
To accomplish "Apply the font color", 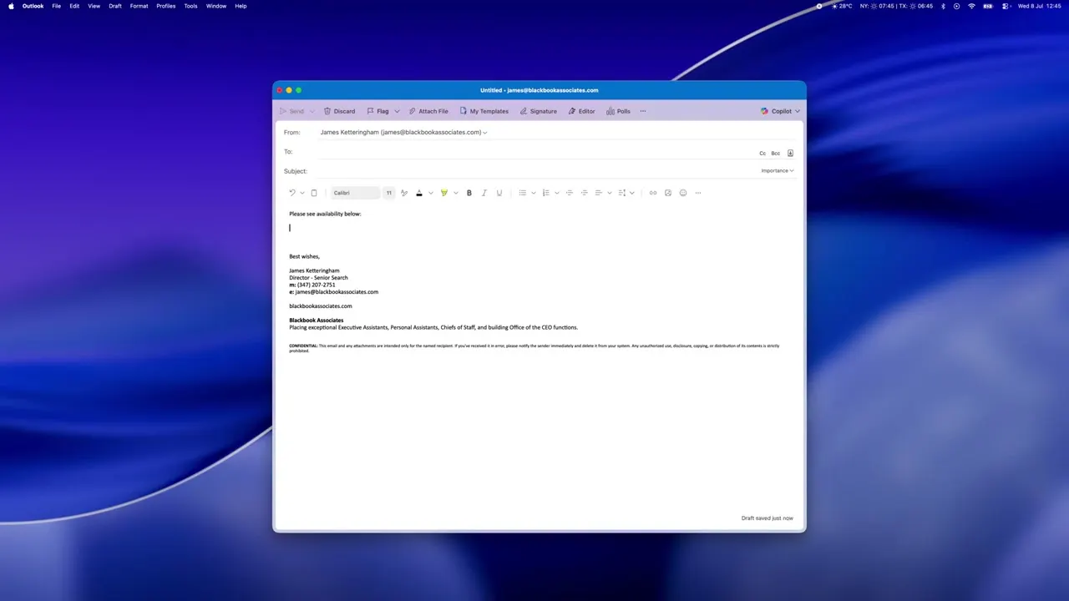I will pos(419,193).
